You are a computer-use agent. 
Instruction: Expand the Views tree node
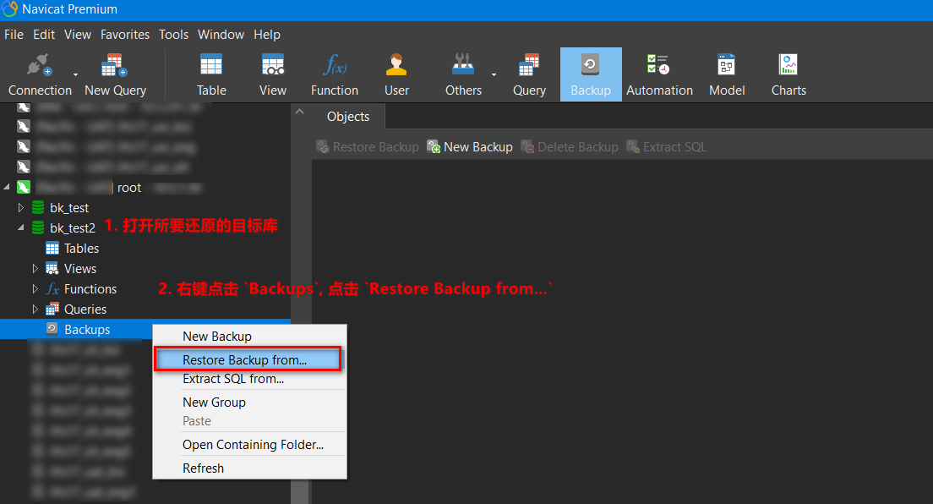click(35, 268)
